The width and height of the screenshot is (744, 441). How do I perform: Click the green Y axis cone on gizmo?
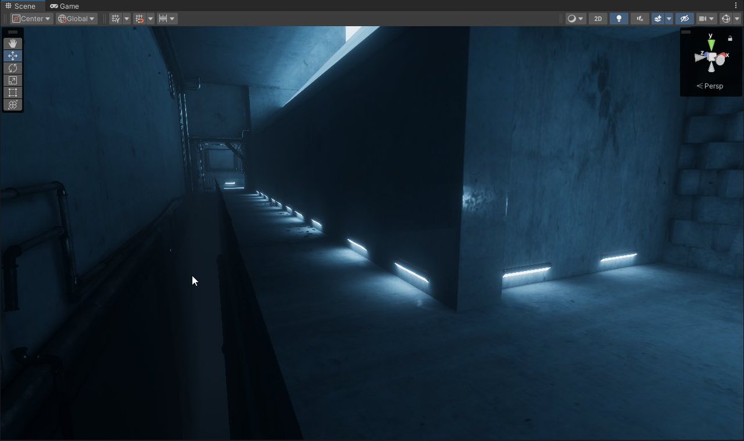point(711,45)
